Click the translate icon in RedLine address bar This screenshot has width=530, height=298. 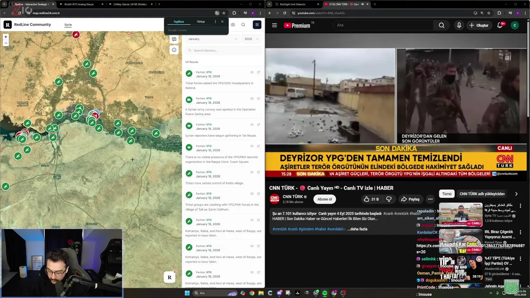[217, 13]
